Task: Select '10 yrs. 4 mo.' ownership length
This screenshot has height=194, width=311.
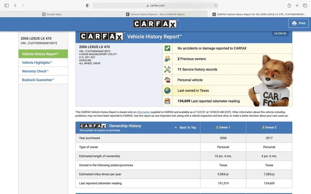Action: 223,156
